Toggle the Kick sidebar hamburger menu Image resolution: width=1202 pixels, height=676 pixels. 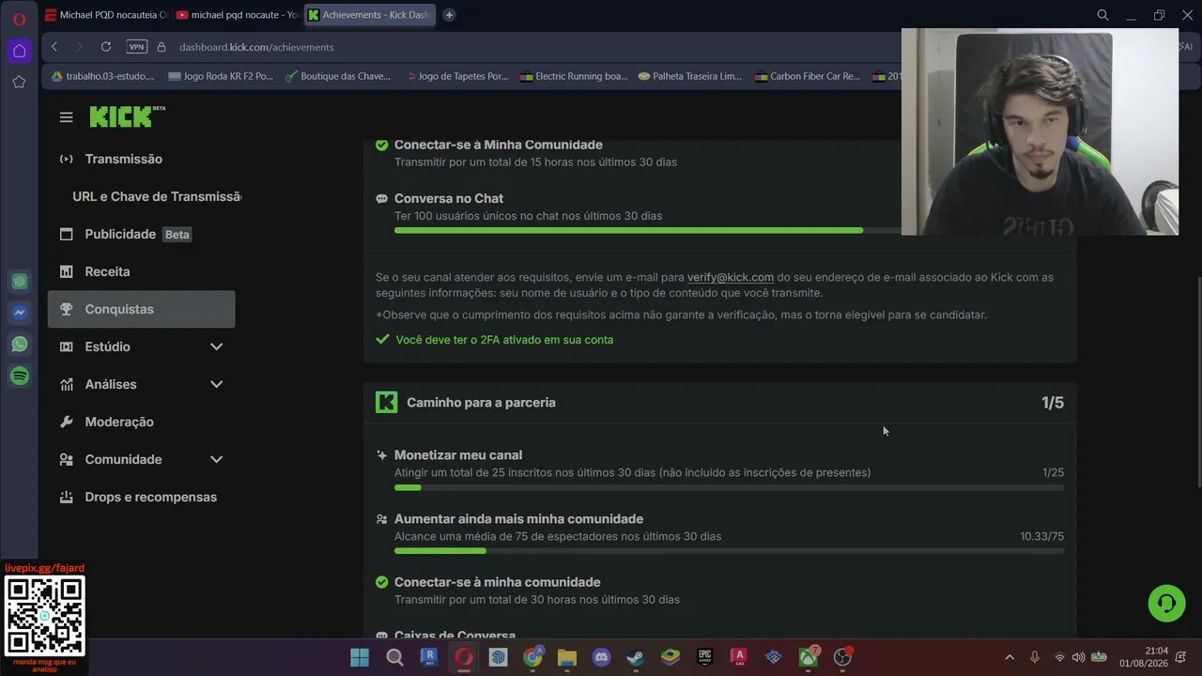(x=66, y=117)
